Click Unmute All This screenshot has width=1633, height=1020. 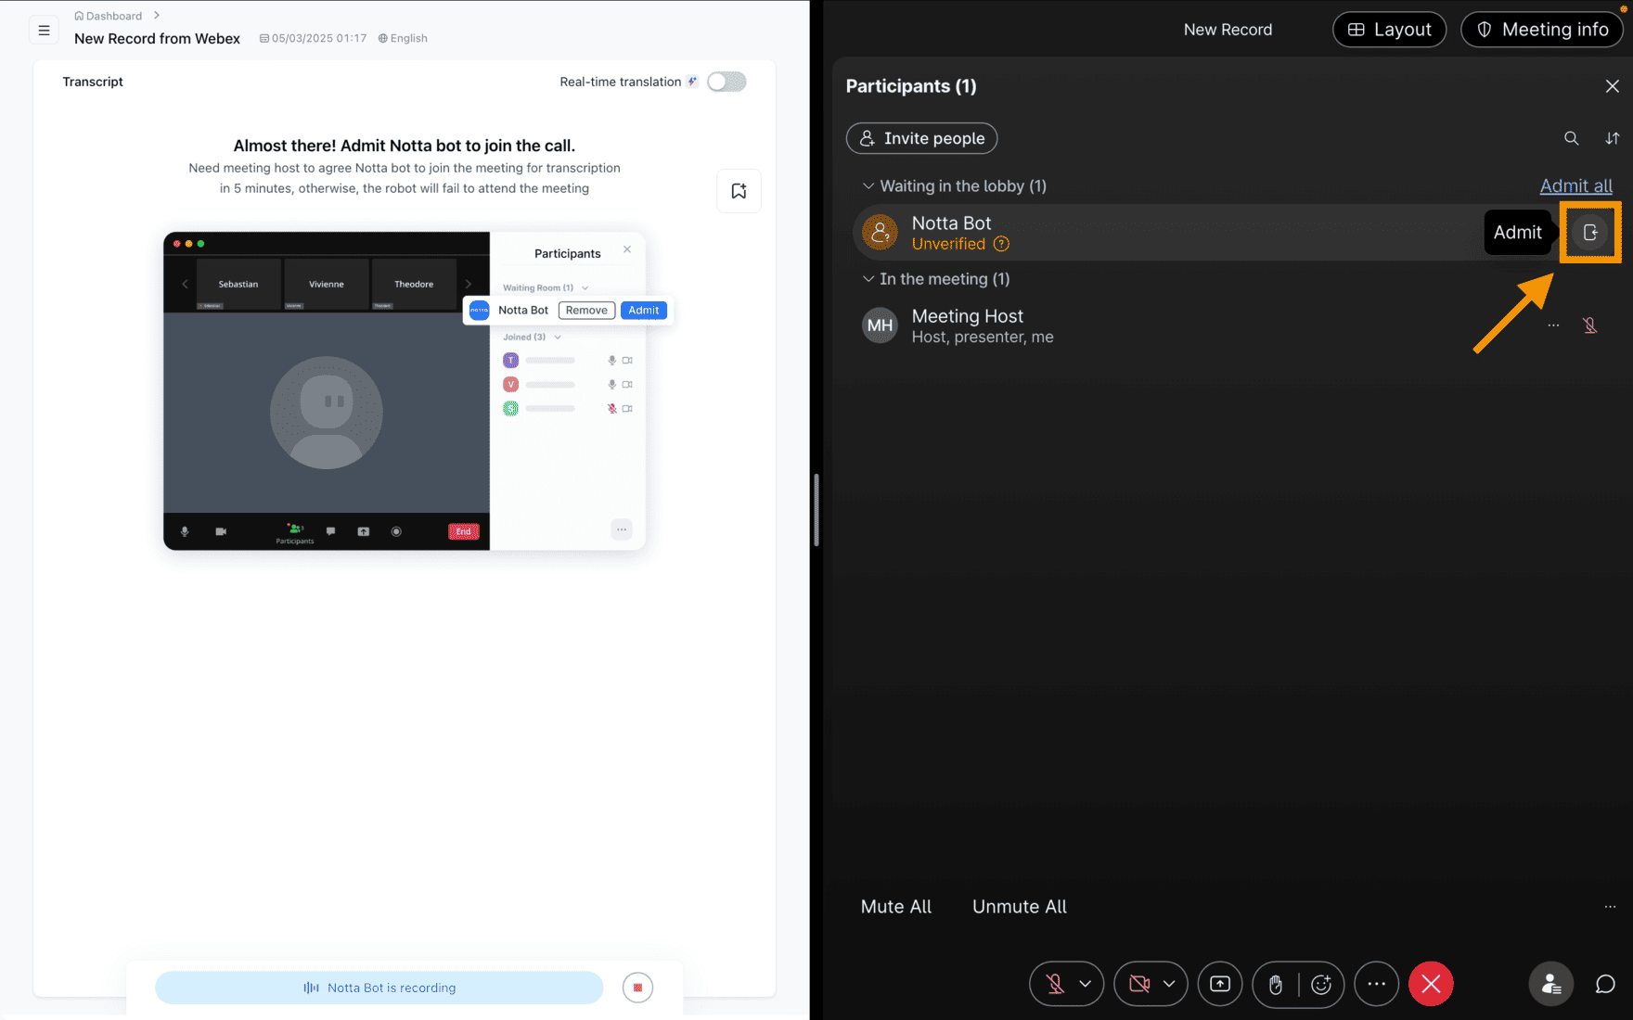(x=1020, y=907)
